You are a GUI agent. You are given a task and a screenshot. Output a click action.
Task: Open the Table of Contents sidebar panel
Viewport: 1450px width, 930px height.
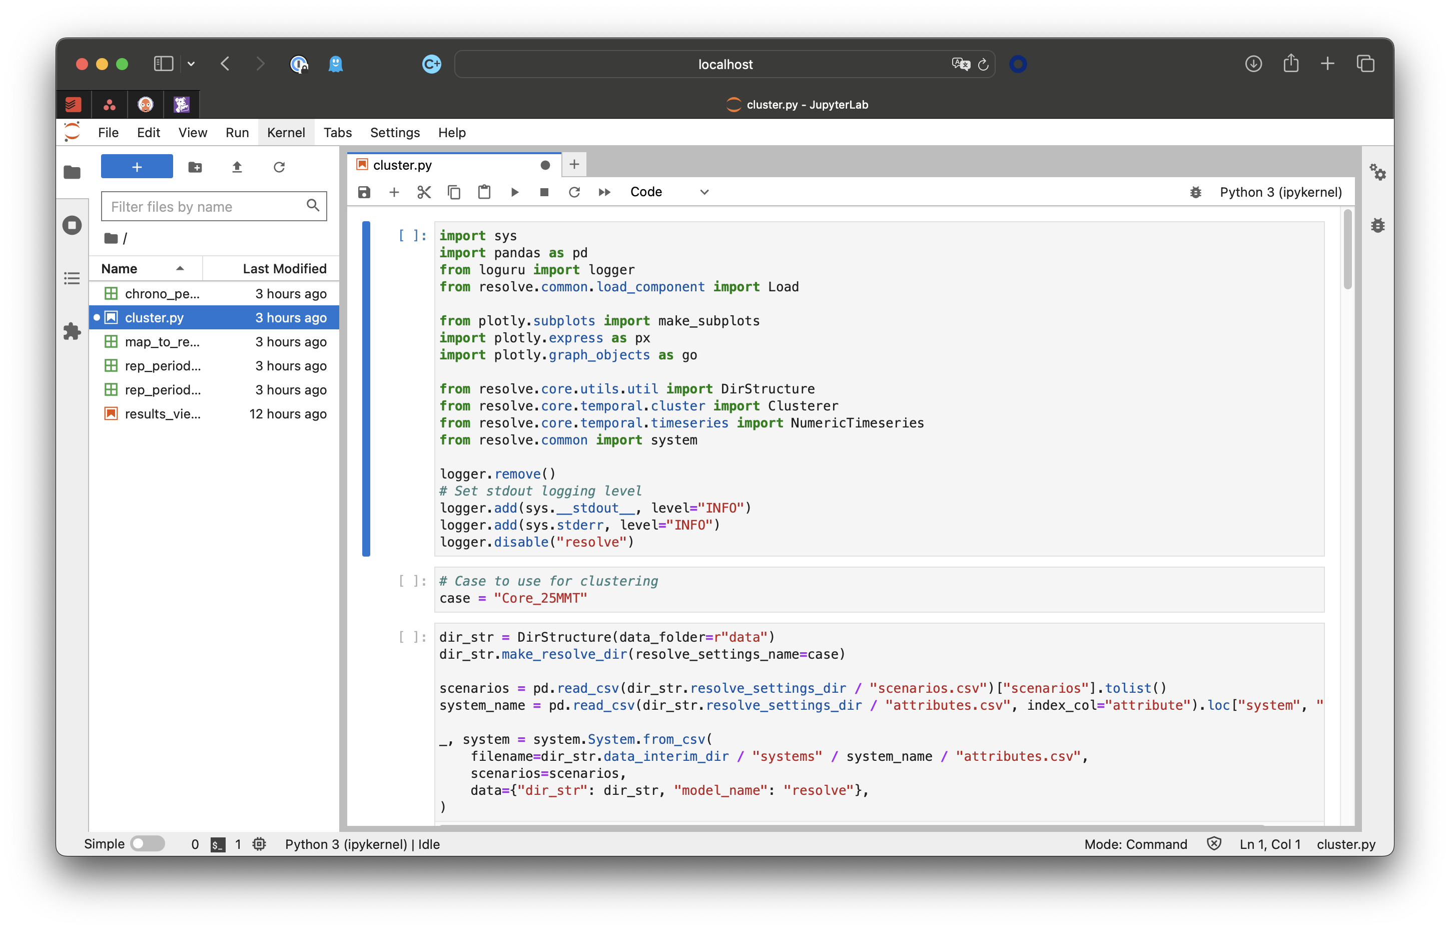tap(72, 278)
